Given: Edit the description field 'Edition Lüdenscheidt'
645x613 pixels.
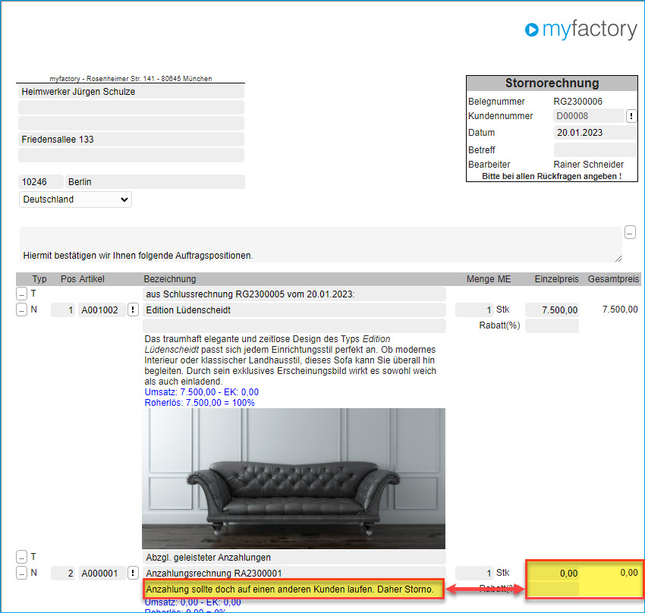Looking at the screenshot, I should 294,310.
